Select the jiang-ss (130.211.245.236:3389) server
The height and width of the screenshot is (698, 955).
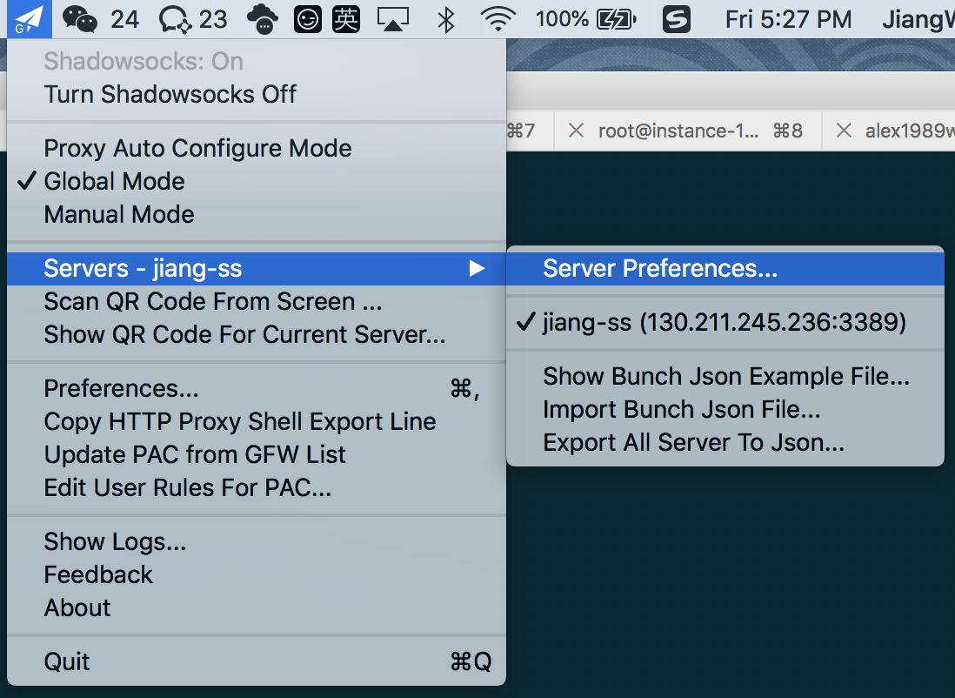(725, 322)
